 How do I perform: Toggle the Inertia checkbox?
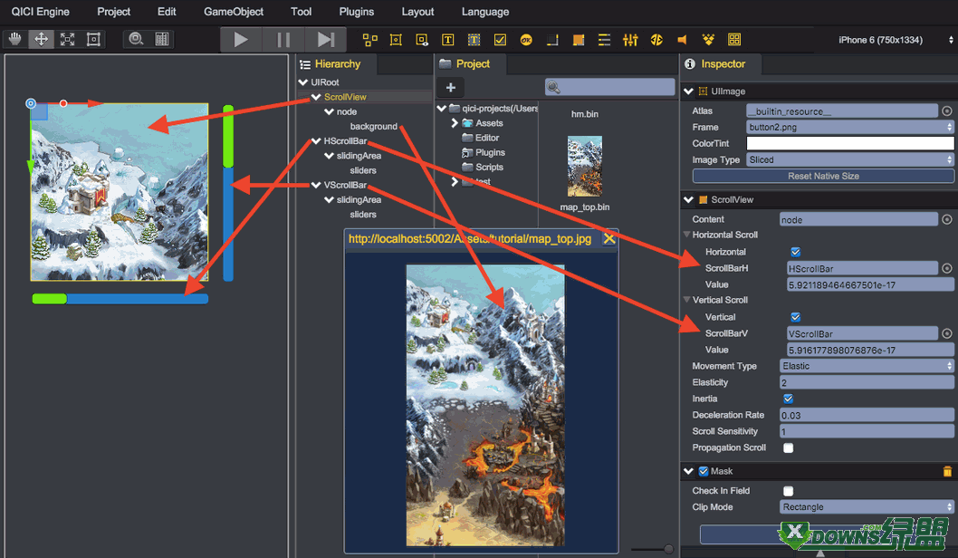[788, 399]
